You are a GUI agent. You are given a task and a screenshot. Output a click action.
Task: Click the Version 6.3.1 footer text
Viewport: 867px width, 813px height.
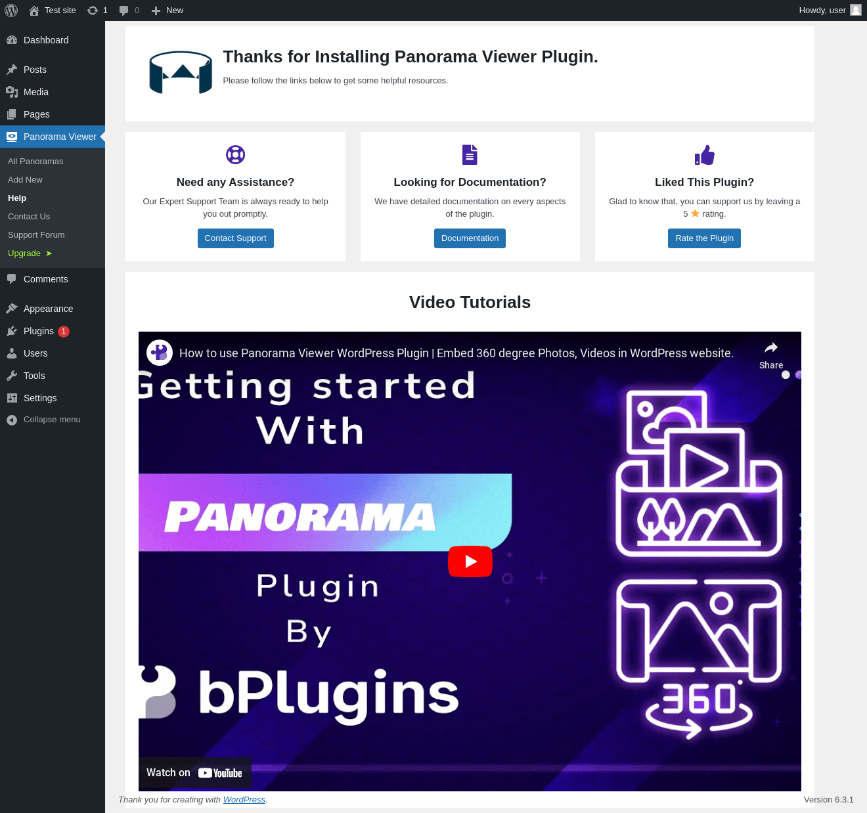click(829, 800)
